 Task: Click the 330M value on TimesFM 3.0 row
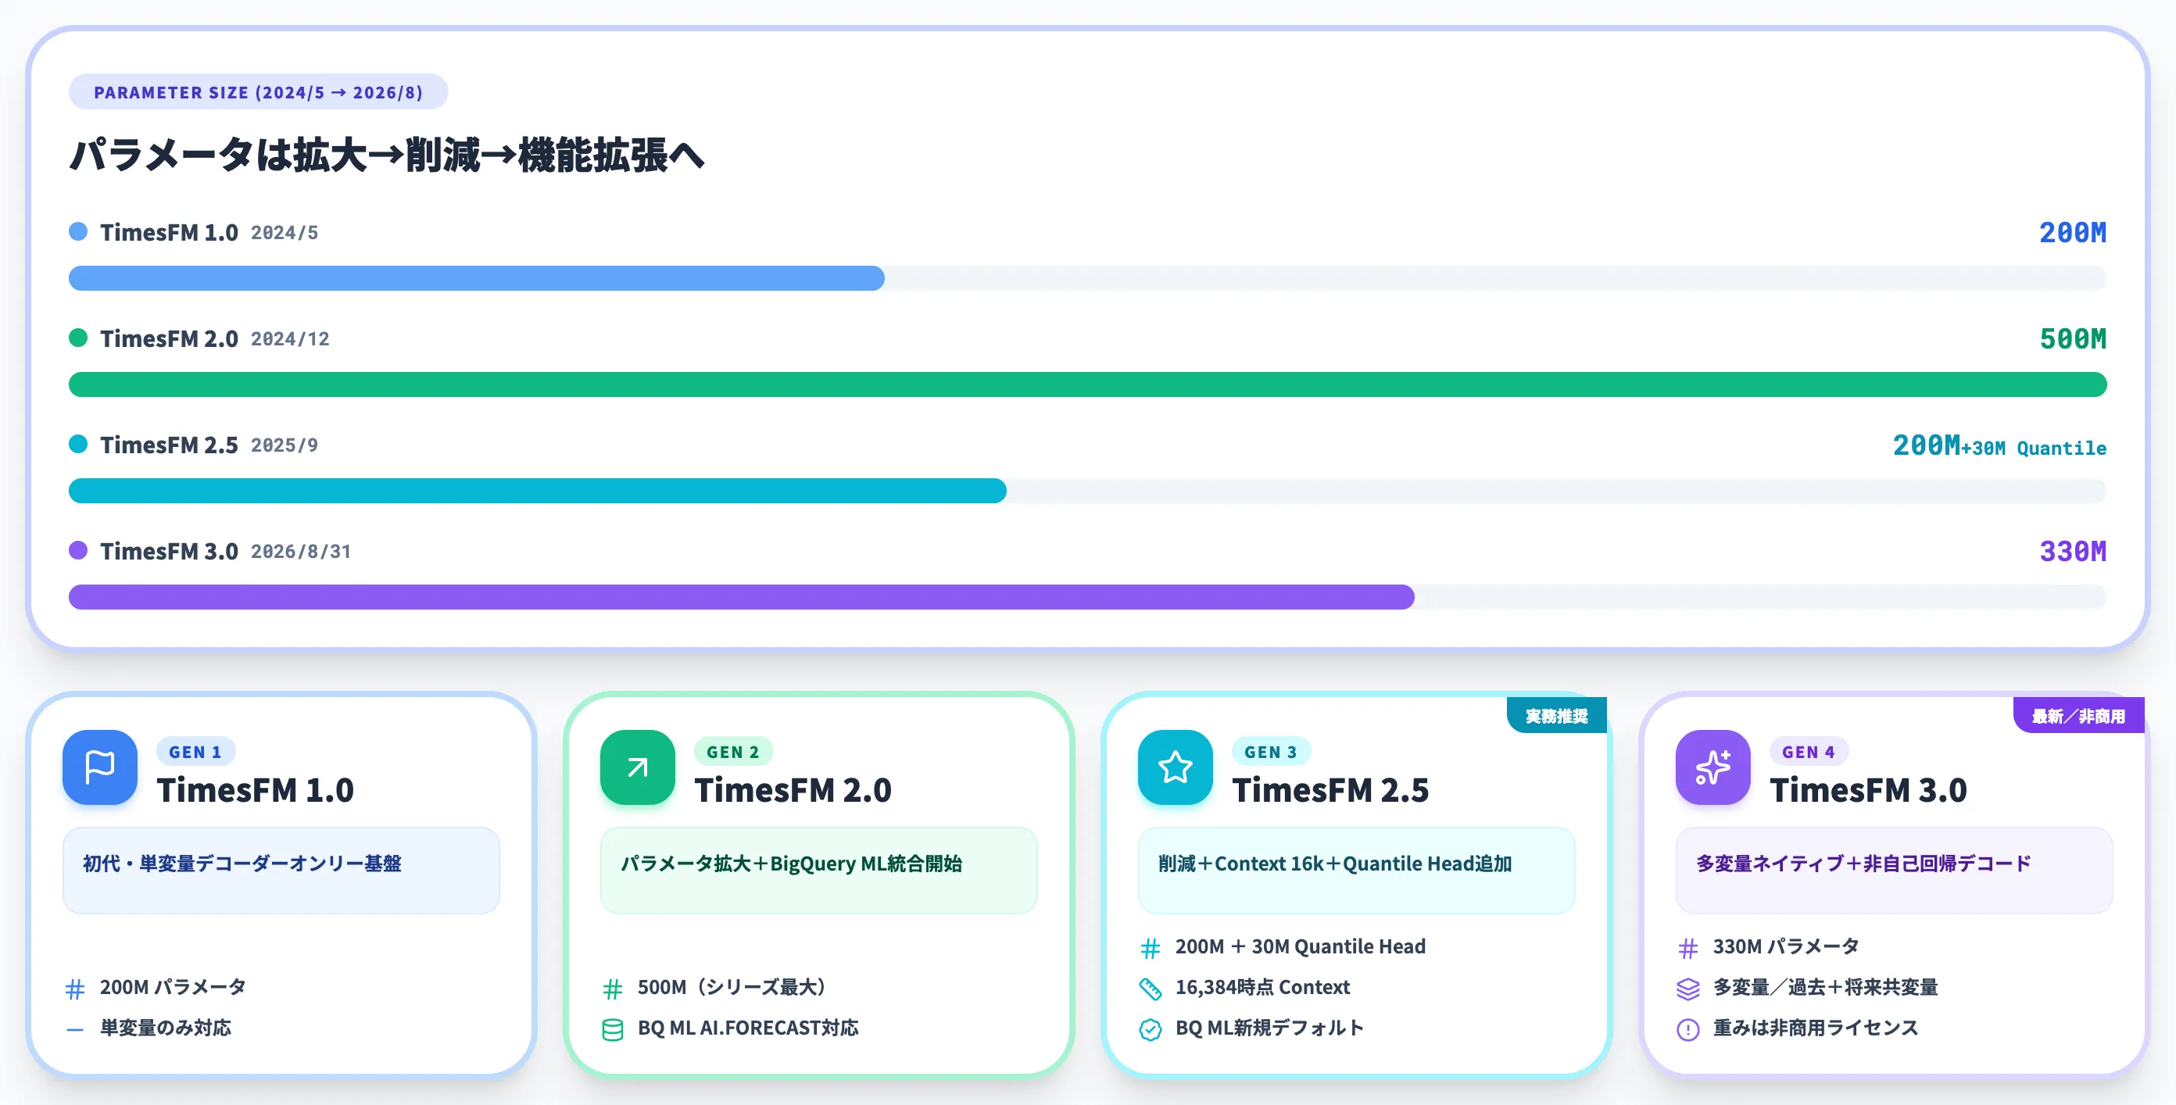tap(2073, 552)
